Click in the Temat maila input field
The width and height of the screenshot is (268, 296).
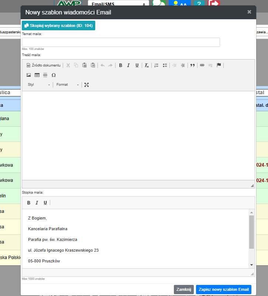click(121, 42)
